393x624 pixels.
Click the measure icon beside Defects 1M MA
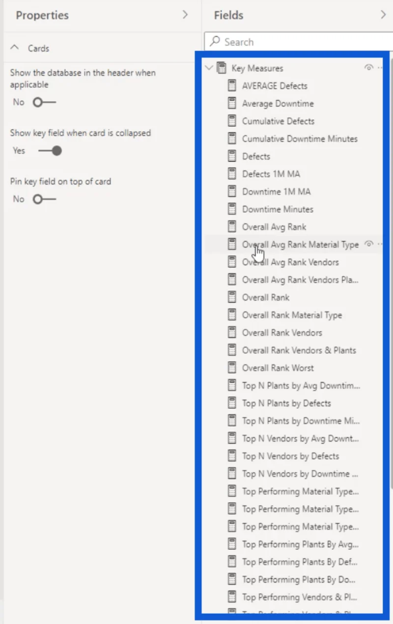(x=232, y=173)
